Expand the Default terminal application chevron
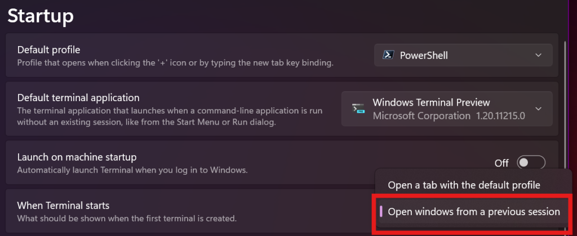This screenshot has height=236, width=577. click(539, 109)
